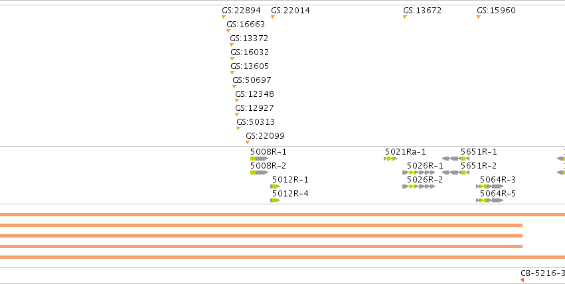Click the GS:12927 label
The width and height of the screenshot is (565, 284).
click(x=254, y=108)
